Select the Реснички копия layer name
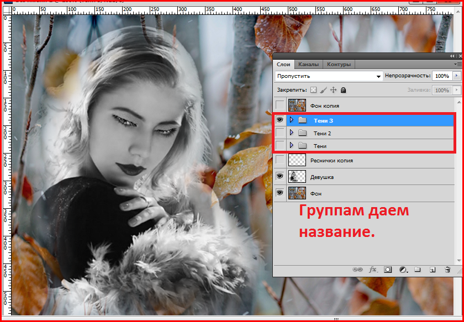 click(331, 161)
